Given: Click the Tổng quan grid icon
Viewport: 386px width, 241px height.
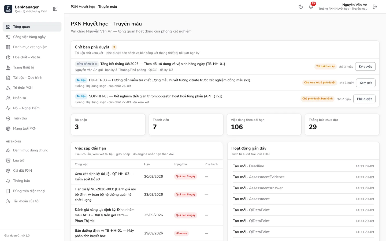Looking at the screenshot, I should click(x=8, y=27).
